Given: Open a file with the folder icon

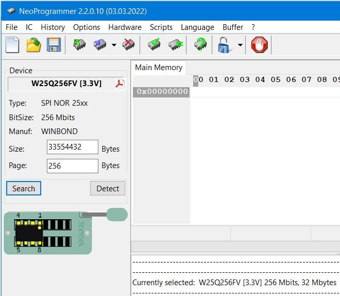Looking at the screenshot, I should pyautogui.click(x=33, y=45).
